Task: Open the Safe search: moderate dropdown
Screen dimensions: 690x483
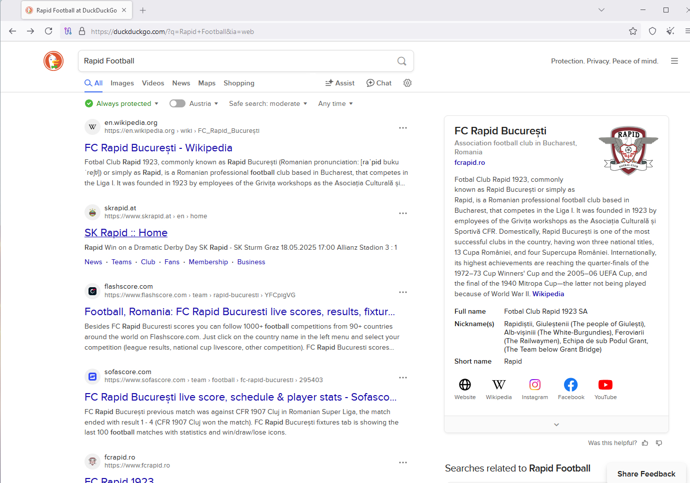Action: 268,103
